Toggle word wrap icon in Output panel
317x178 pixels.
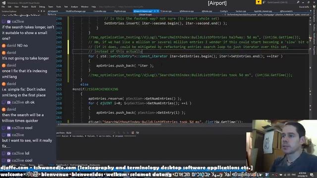[138, 133]
